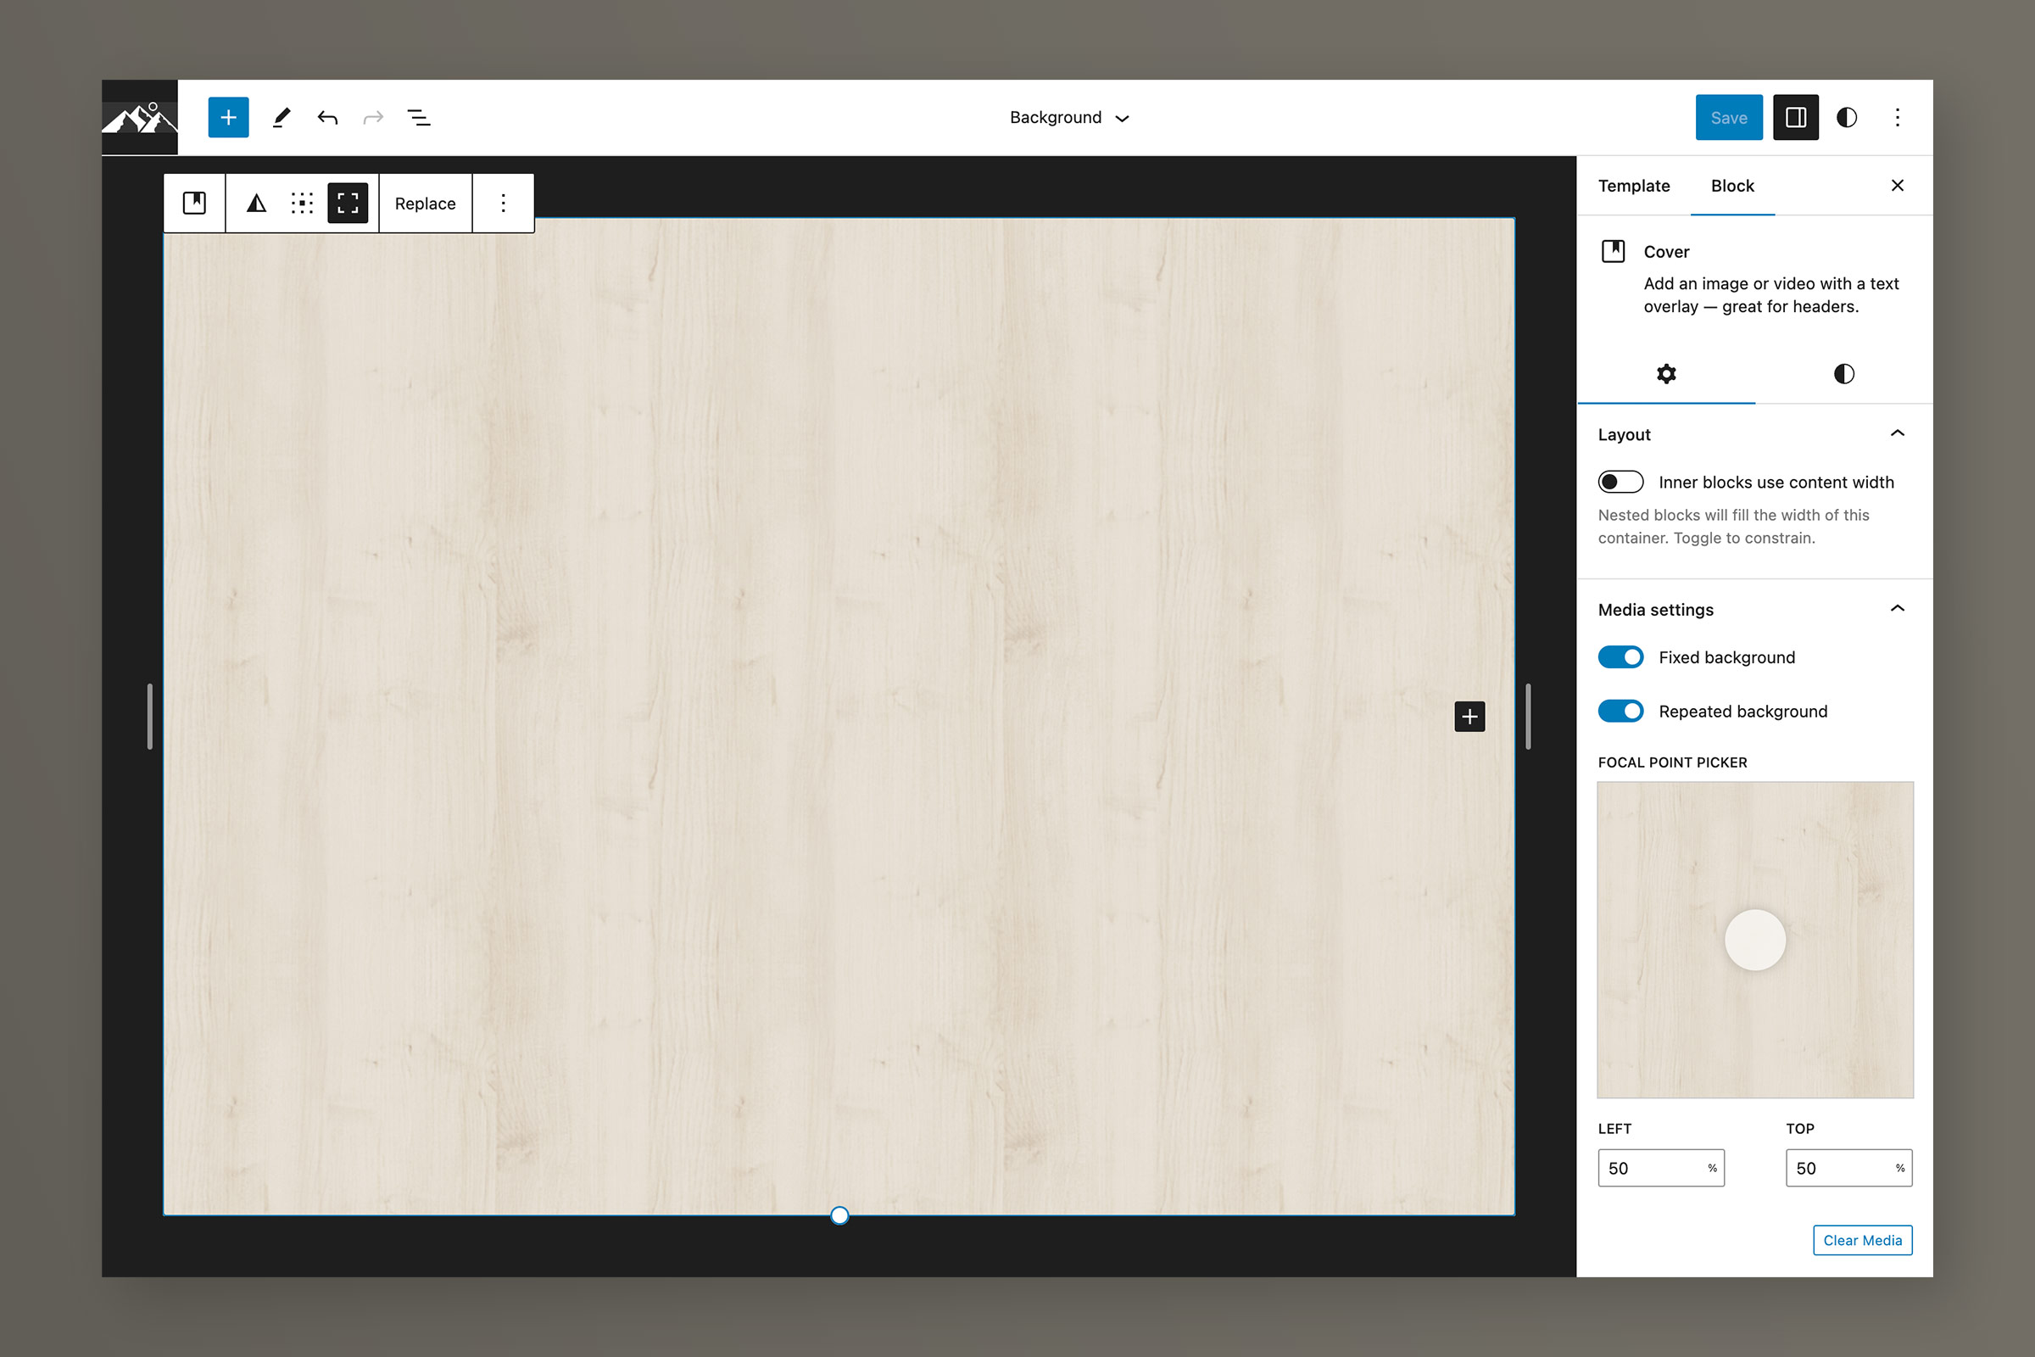Turn off Repeated background toggle

1620,712
